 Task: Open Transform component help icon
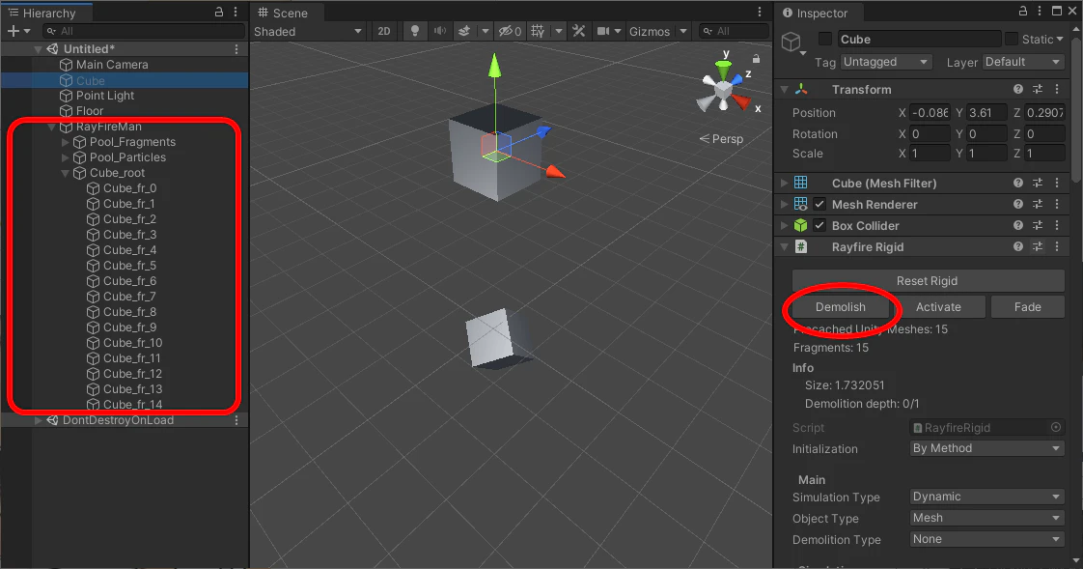click(1018, 89)
